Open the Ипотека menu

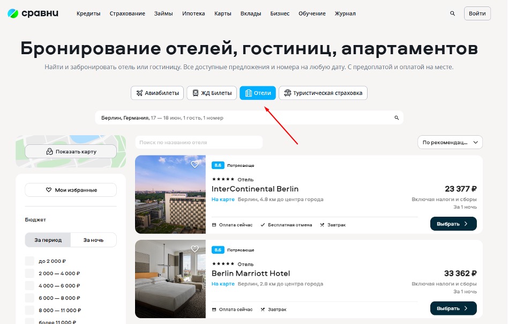(x=193, y=13)
